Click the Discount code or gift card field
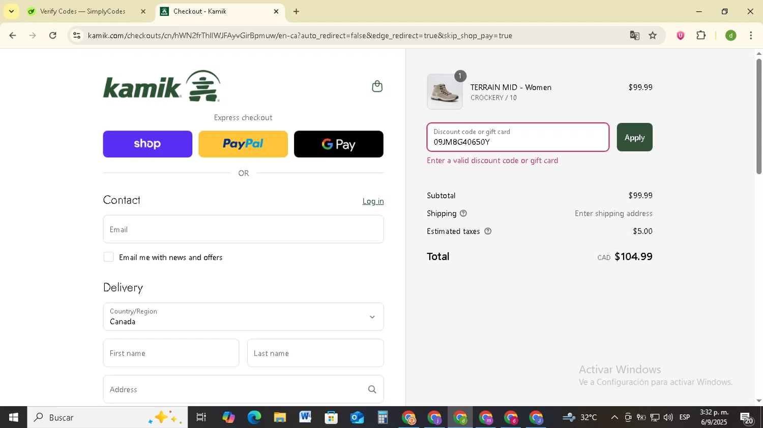 518,137
